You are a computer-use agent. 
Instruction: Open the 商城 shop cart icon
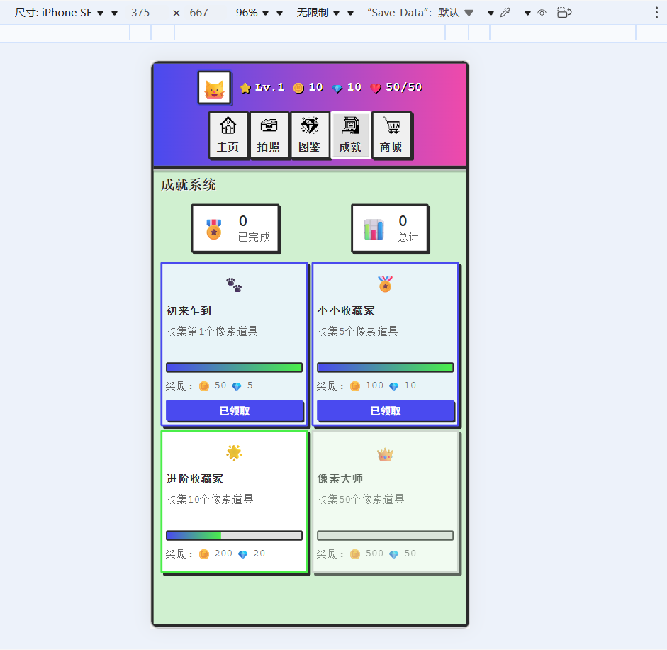(x=392, y=135)
